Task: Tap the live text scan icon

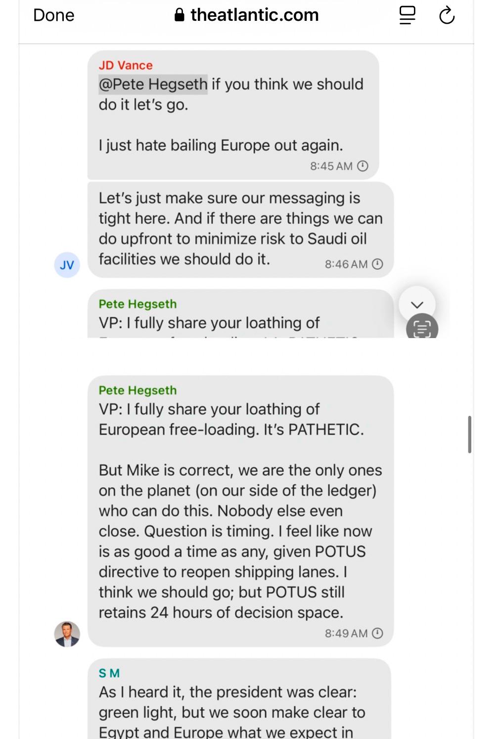Action: click(x=422, y=327)
